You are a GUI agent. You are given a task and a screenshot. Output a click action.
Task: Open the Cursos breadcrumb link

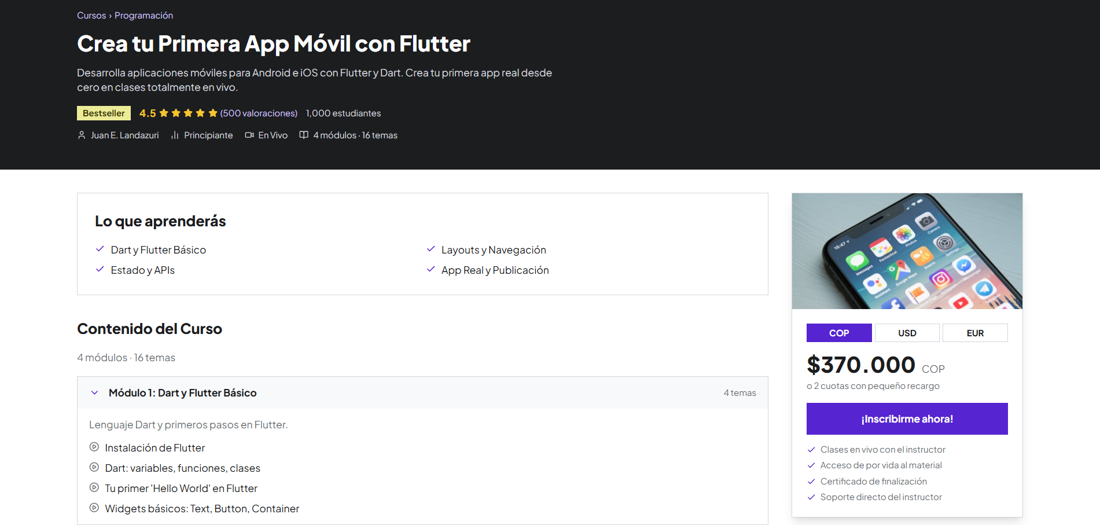click(91, 16)
